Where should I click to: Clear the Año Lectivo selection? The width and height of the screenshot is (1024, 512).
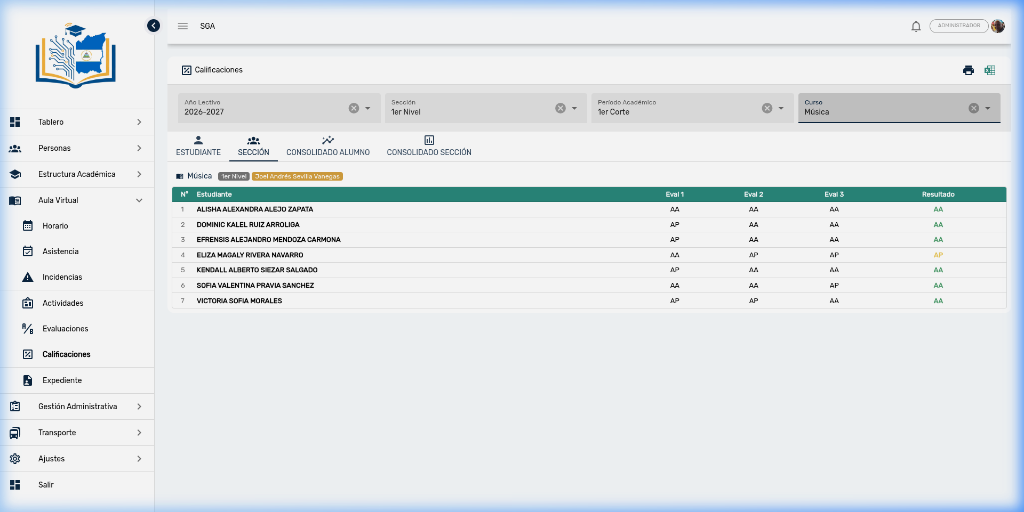pos(354,108)
